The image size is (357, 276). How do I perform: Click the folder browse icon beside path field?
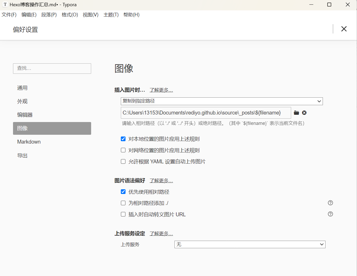click(296, 113)
